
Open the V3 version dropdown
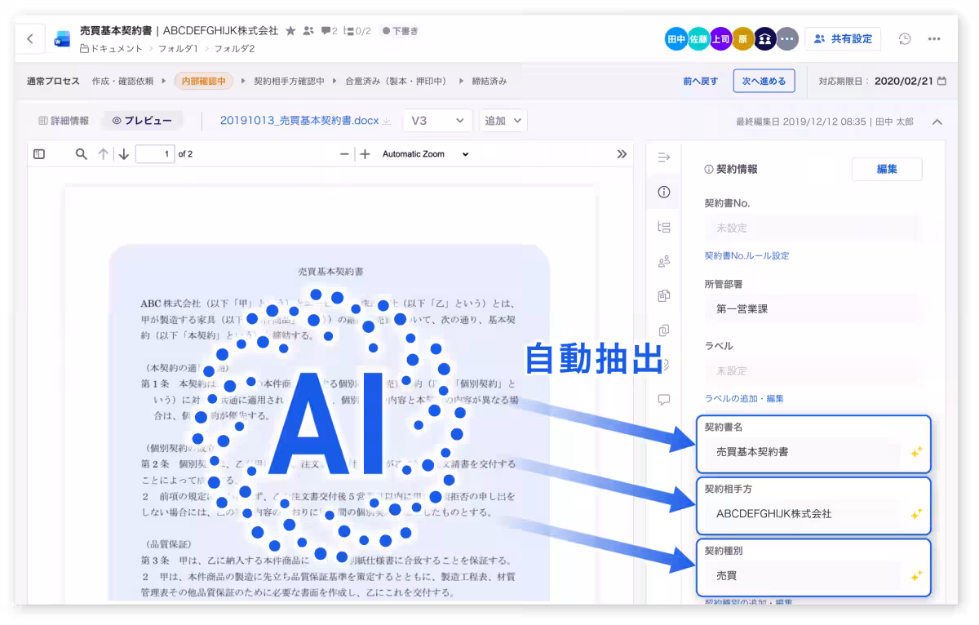[x=438, y=120]
